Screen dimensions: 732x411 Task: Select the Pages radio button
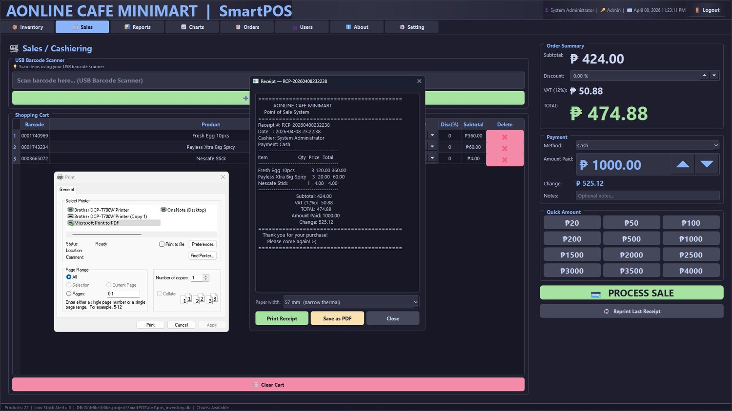point(69,294)
